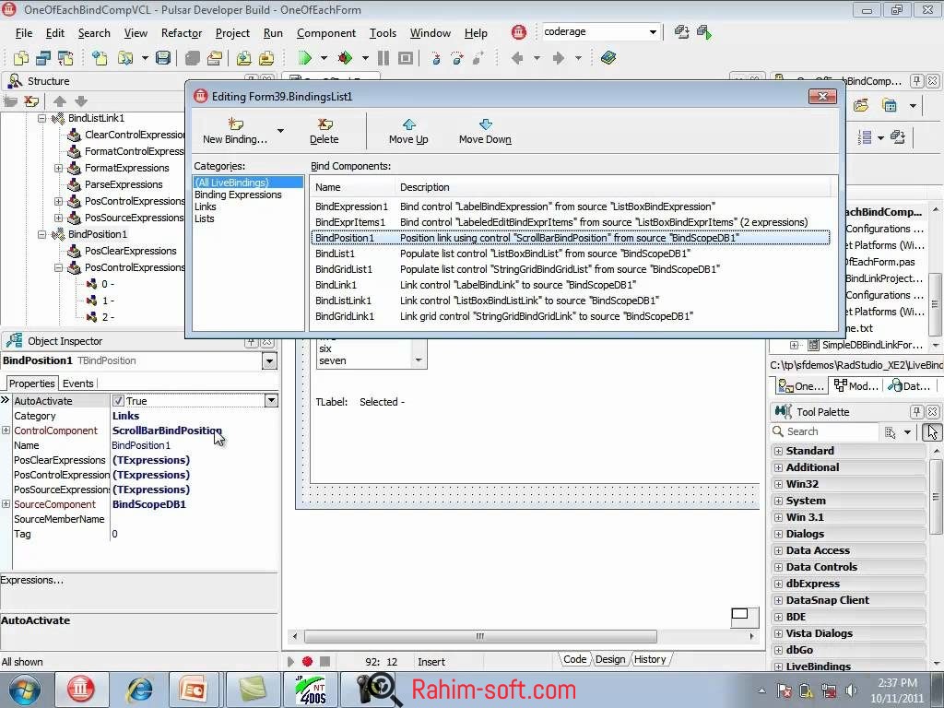Click the Structure pane move-up arrow
Viewport: 944px width, 708px height.
(60, 101)
